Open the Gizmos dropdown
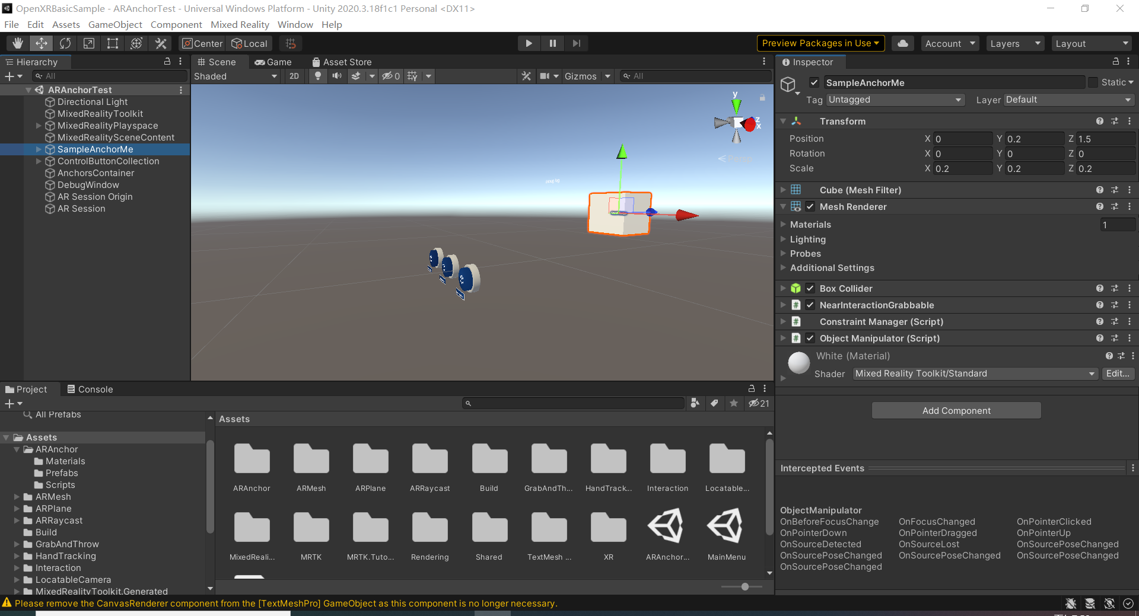Screen dimensions: 1139x616 tap(587, 76)
